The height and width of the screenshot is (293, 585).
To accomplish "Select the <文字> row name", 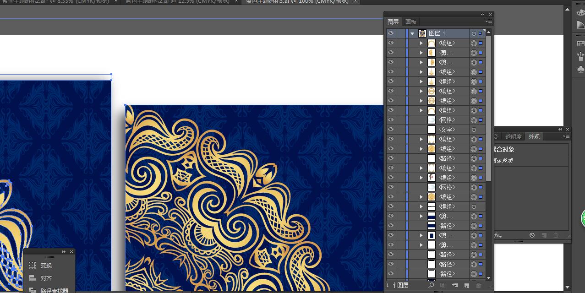I will tap(447, 130).
